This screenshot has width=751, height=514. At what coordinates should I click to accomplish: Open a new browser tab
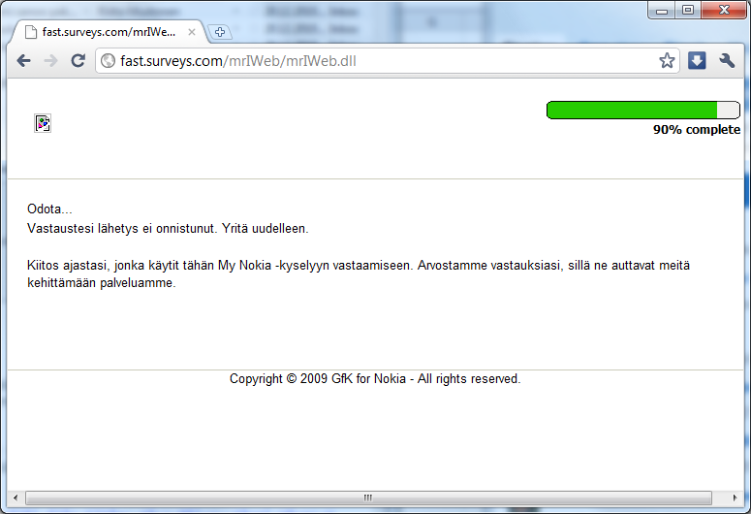[x=220, y=32]
